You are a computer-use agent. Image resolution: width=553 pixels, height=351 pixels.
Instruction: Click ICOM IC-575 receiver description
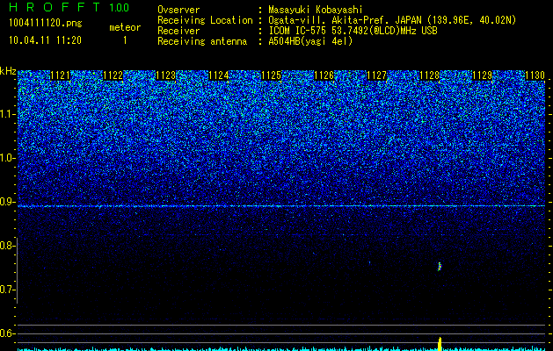pos(353,31)
